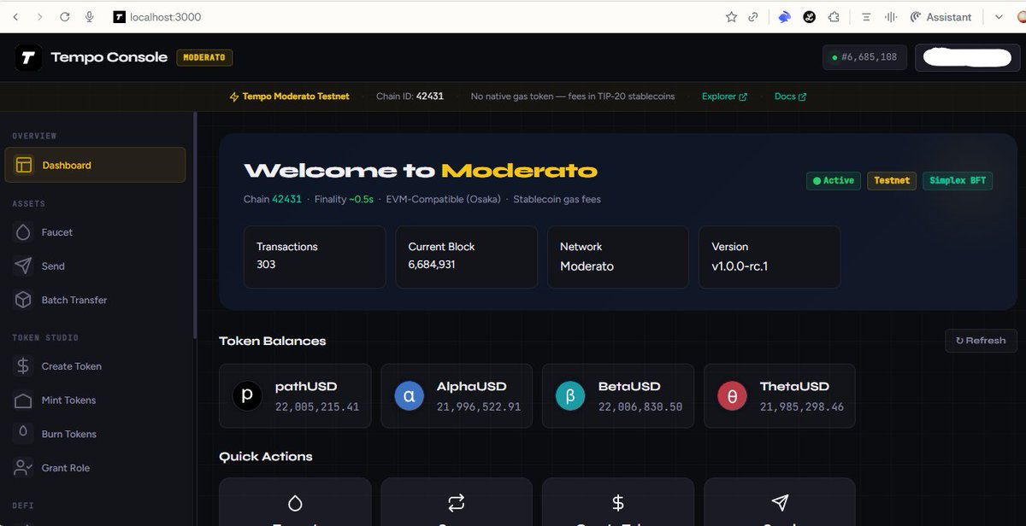Open the Docs external link

tap(790, 96)
